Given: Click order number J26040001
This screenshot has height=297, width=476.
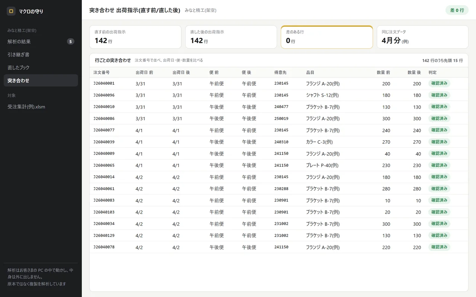Looking at the screenshot, I should [104, 84].
